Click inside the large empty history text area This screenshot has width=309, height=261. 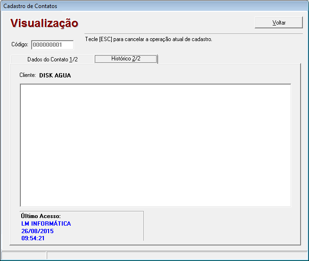pos(155,145)
